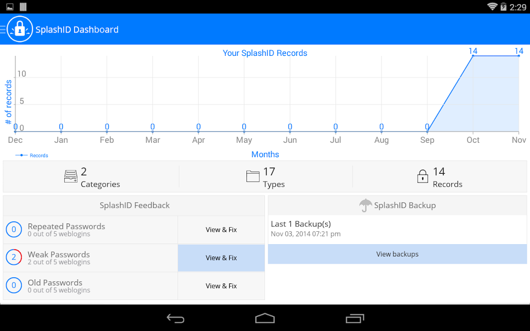Tap the Categories inbox tray icon
Viewport: 530px width, 331px height.
pyautogui.click(x=70, y=176)
